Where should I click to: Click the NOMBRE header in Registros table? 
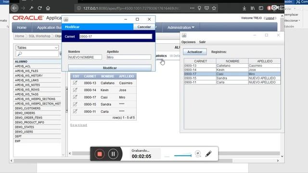pyautogui.click(x=232, y=61)
